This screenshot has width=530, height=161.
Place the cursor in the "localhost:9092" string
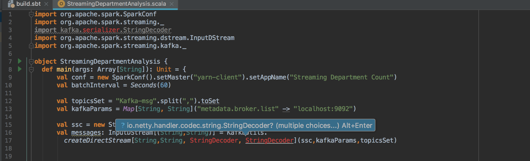(x=324, y=109)
